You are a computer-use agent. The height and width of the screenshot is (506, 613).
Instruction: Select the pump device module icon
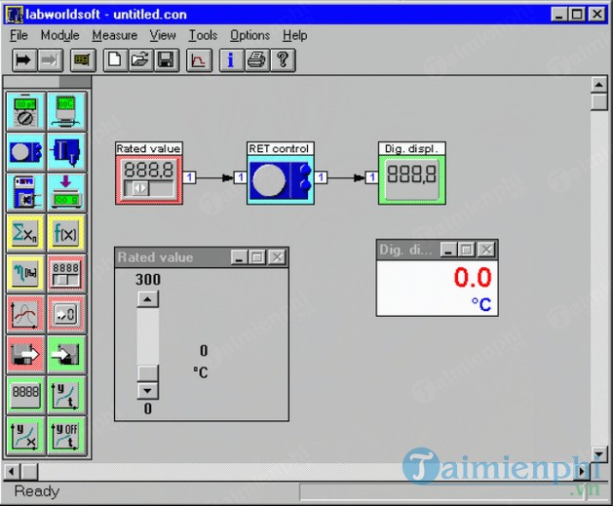click(x=25, y=193)
